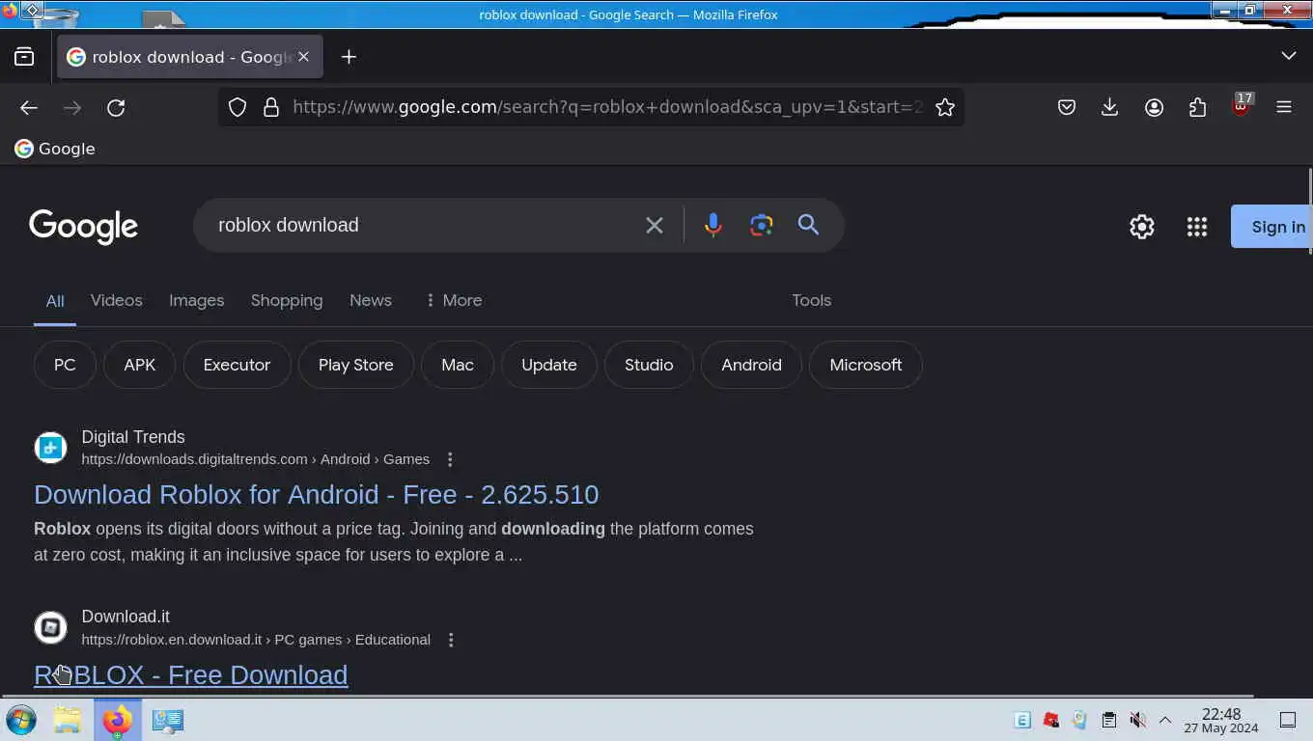Open notification center icon

pyautogui.click(x=1288, y=720)
